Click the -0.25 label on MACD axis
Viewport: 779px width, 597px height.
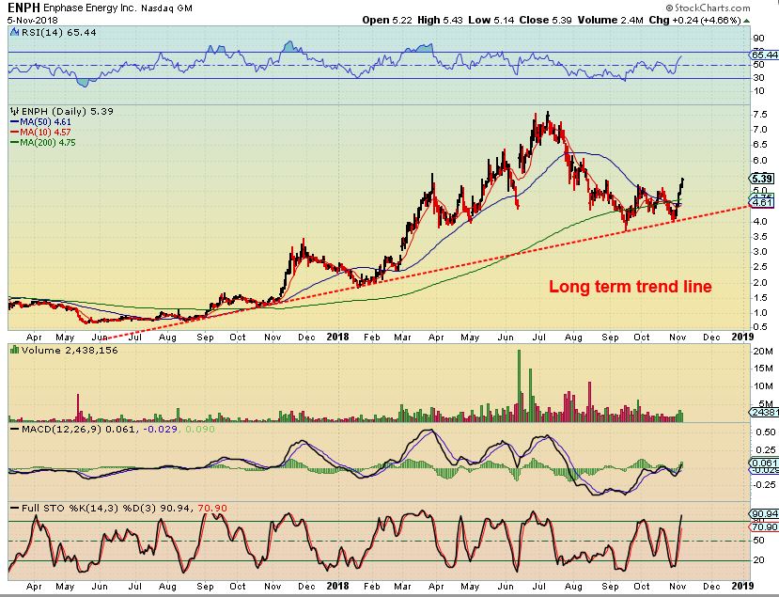coord(763,485)
